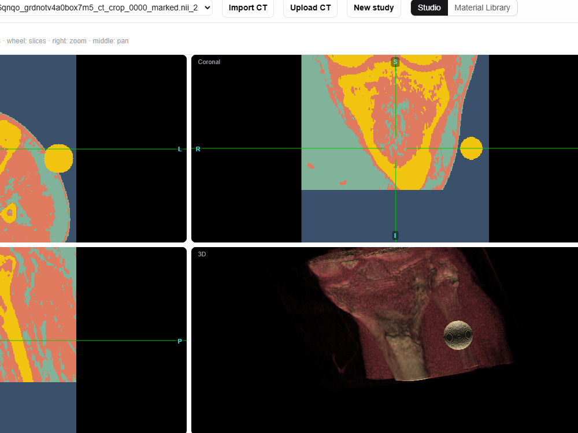Click the R marker in Coronal view

[x=198, y=149]
